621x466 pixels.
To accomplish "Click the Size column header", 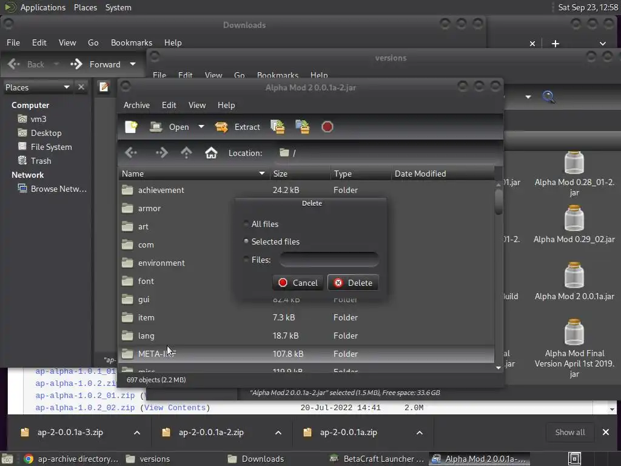I will (300, 174).
